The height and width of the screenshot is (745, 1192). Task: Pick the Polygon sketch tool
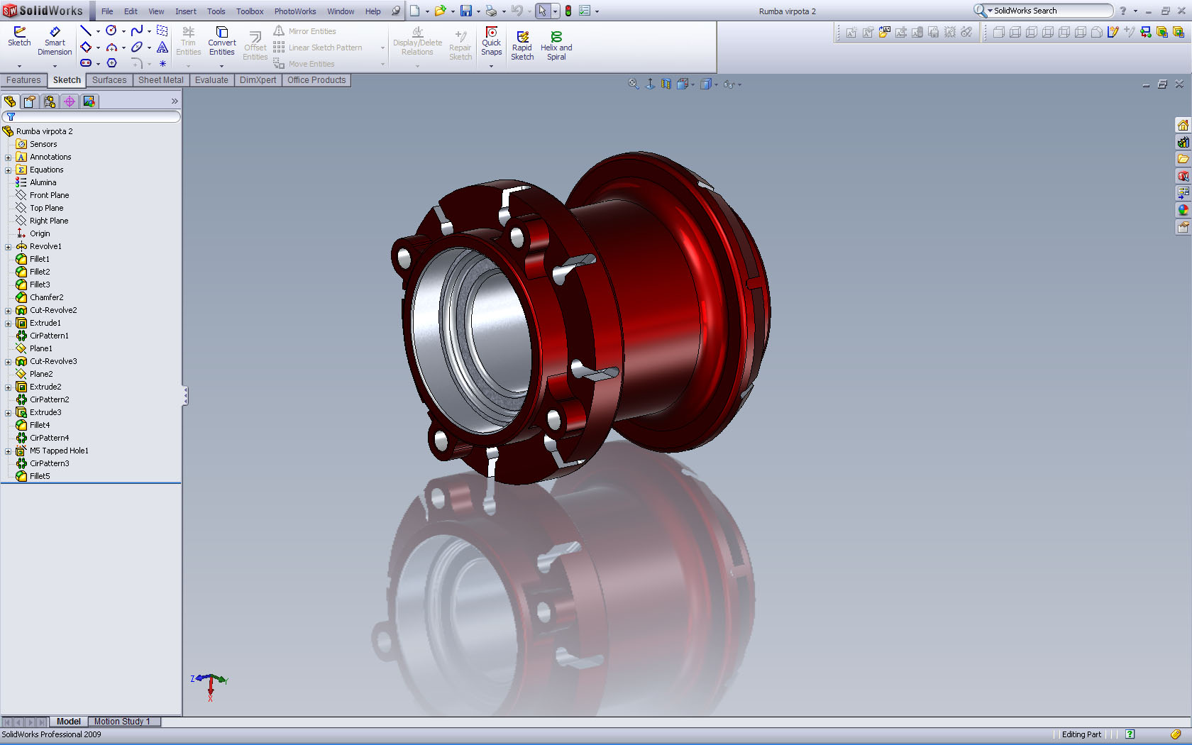(x=111, y=63)
